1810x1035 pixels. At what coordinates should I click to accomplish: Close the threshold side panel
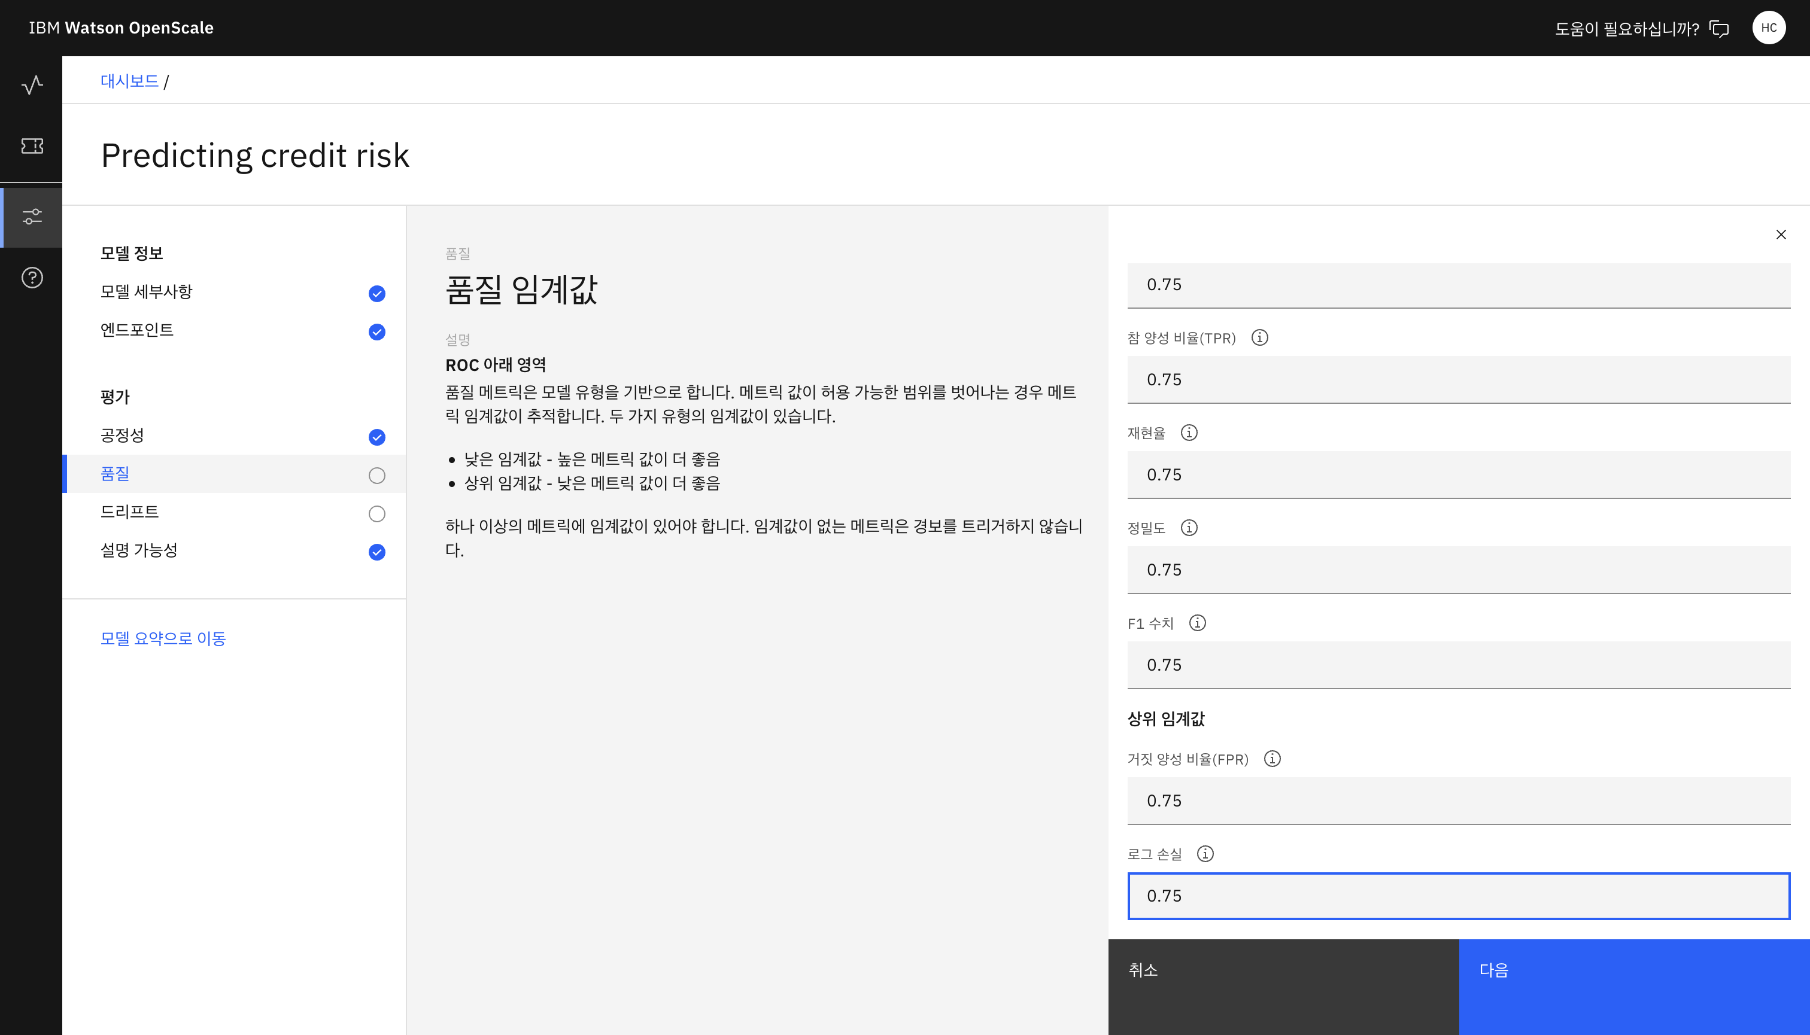1781,235
